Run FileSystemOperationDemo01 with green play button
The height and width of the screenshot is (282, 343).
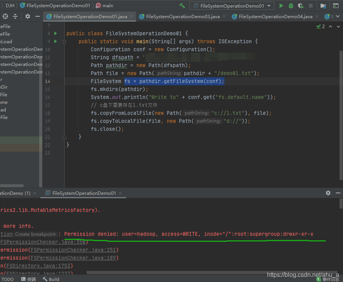281,6
